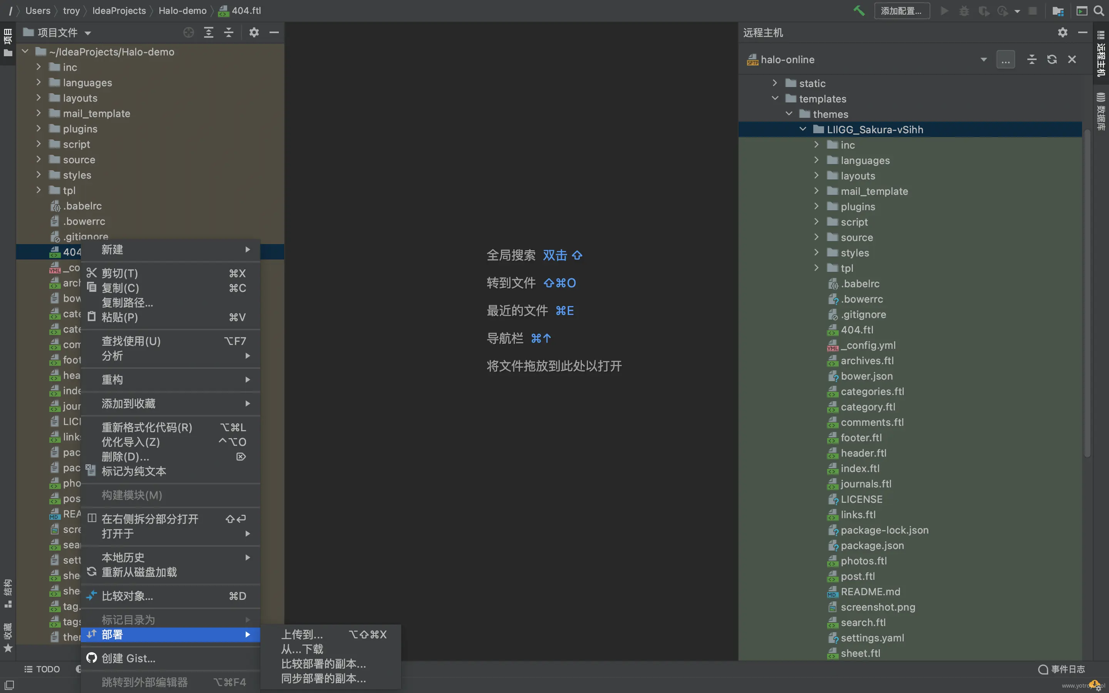Image resolution: width=1109 pixels, height=693 pixels.
Task: Click locate-file crosshair icon in project panel
Action: pyautogui.click(x=188, y=33)
